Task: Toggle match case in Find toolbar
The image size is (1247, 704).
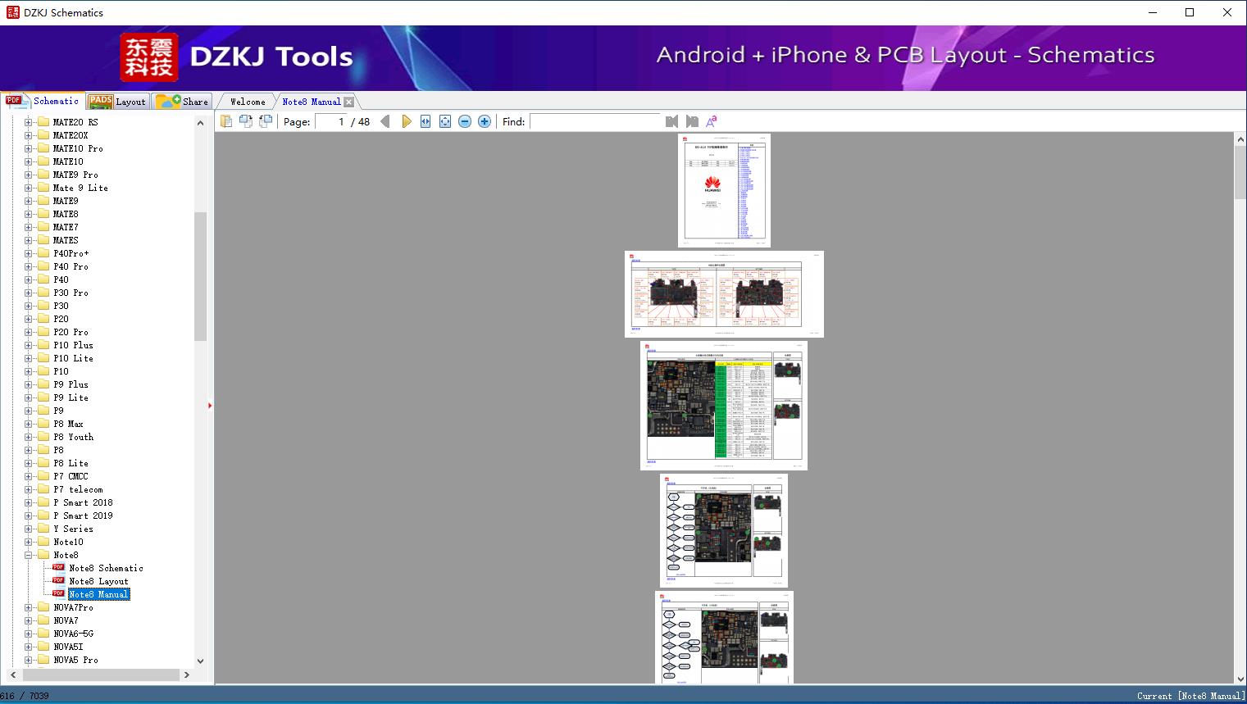Action: 711,121
